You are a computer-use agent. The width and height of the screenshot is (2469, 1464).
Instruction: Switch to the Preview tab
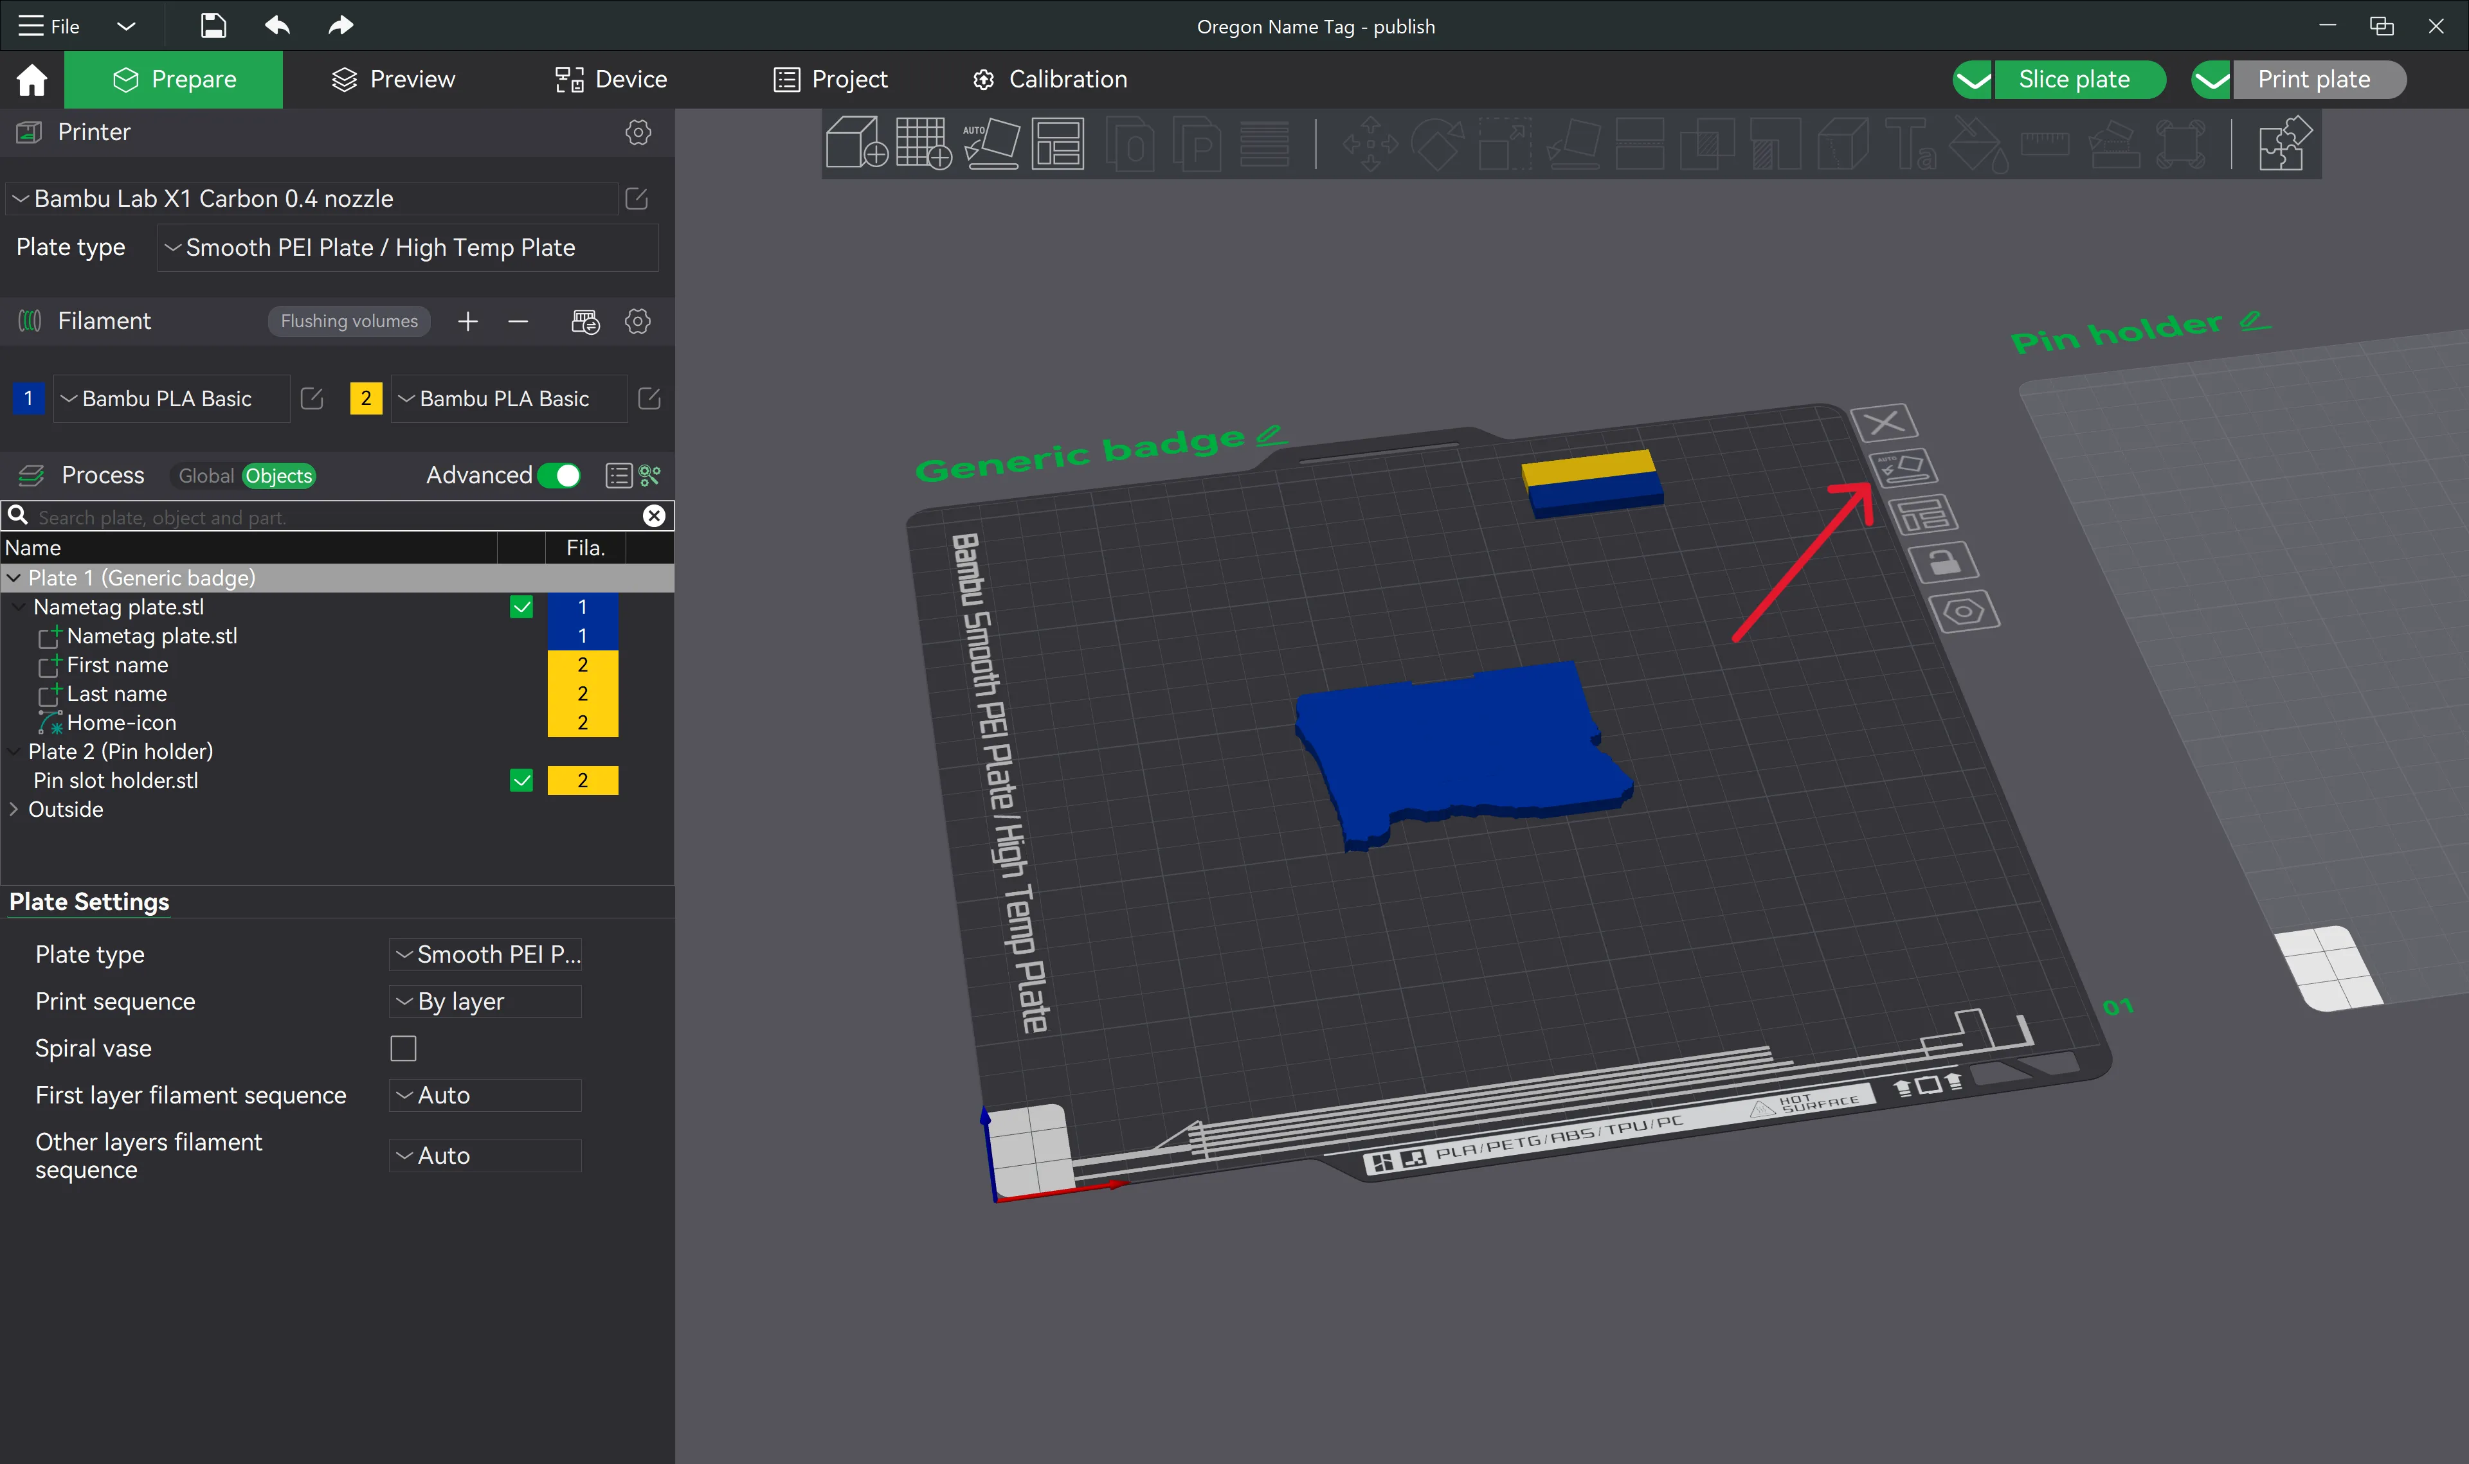click(393, 80)
